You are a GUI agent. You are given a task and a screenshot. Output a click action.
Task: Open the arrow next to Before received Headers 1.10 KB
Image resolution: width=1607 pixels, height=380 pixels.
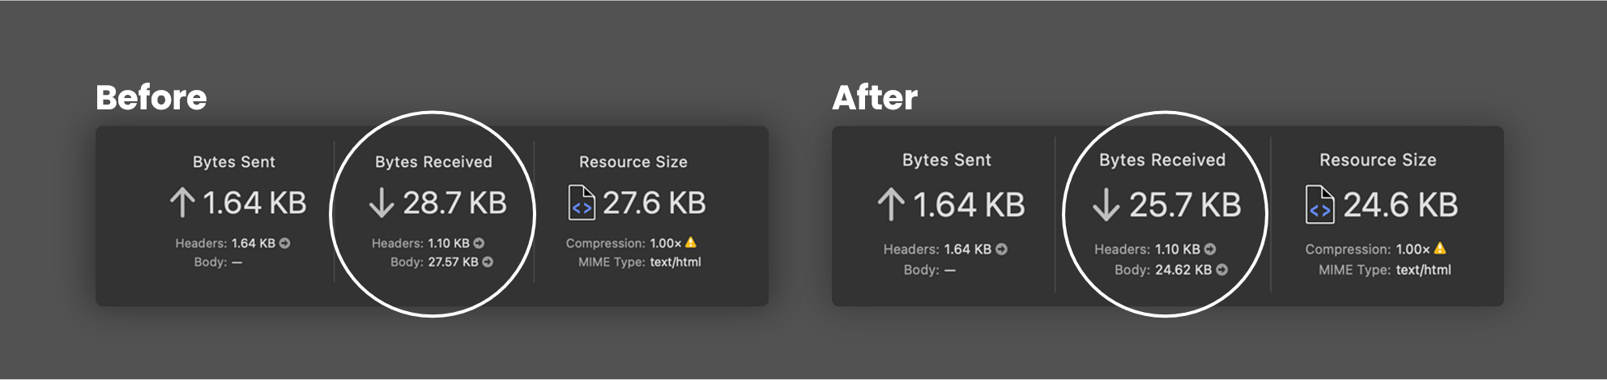479,243
